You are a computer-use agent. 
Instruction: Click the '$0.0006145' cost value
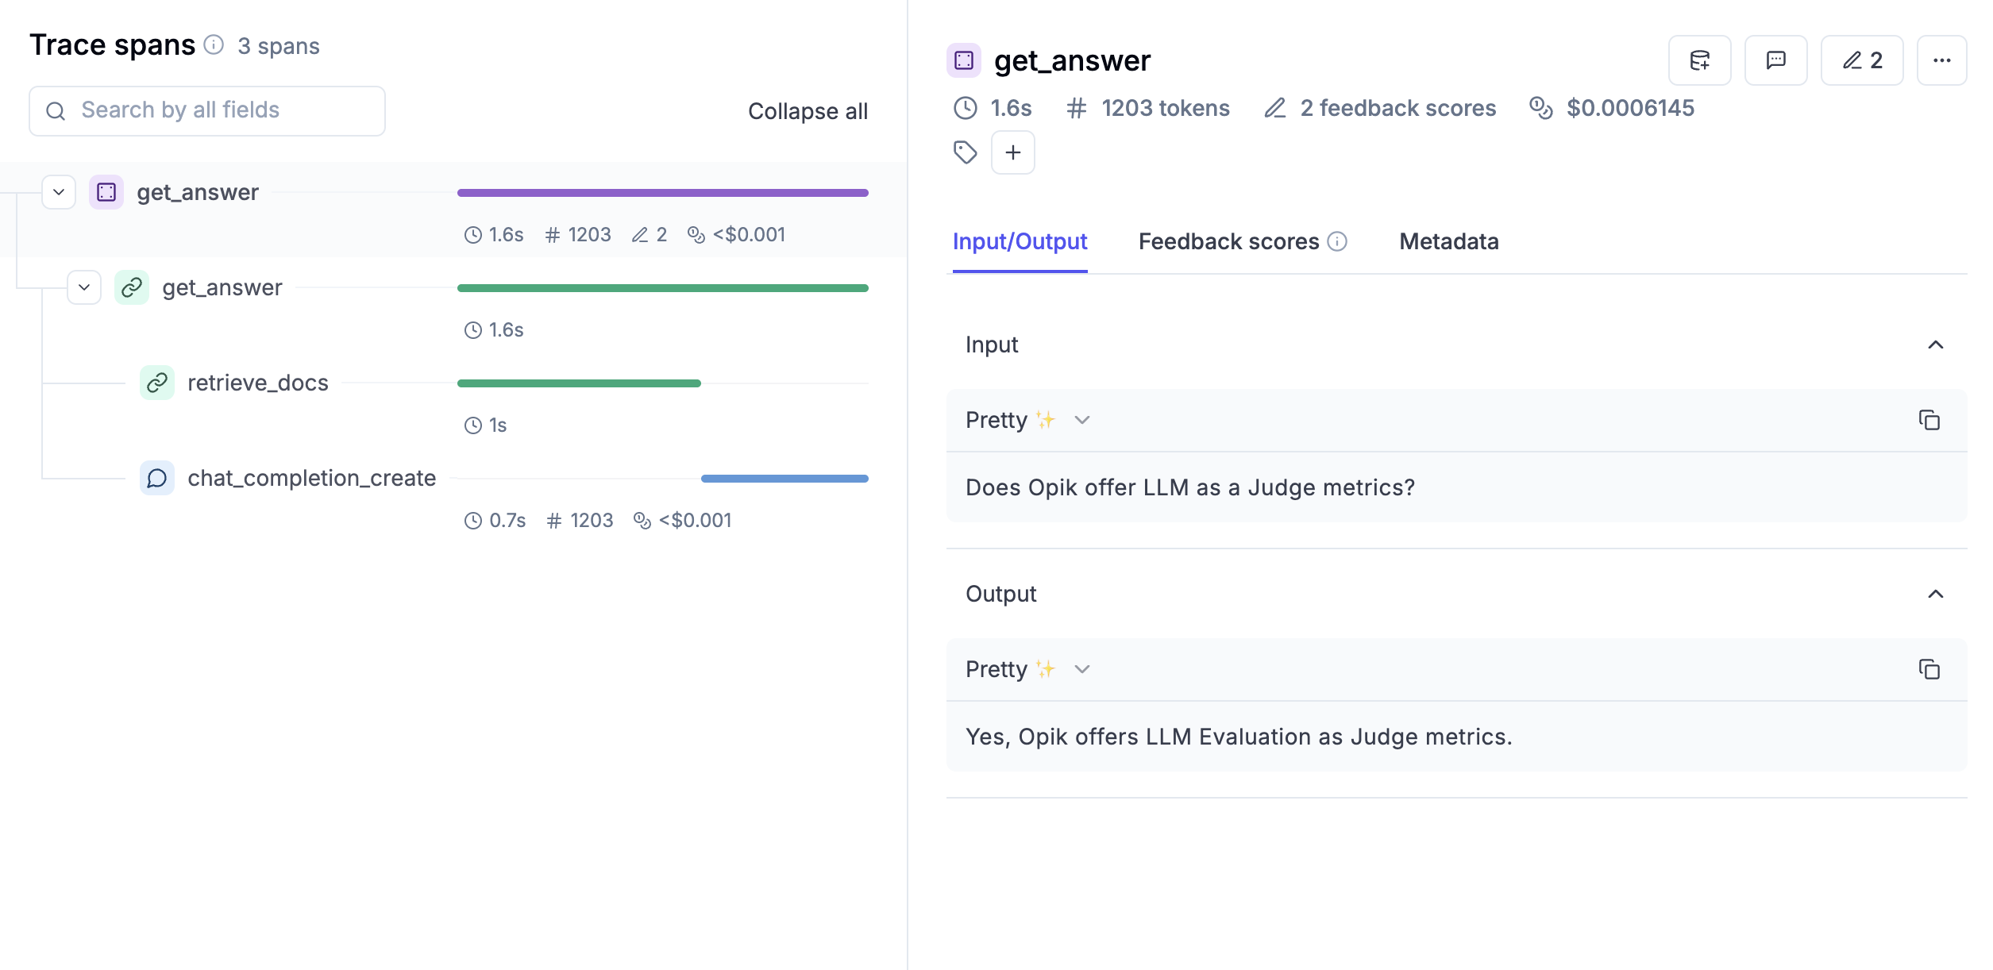point(1630,108)
